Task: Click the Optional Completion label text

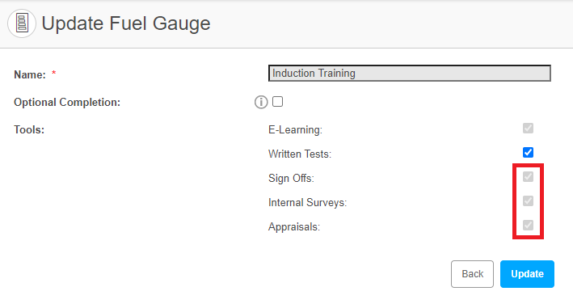Action: (x=67, y=103)
